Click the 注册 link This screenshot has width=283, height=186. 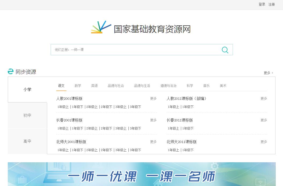[271, 4]
